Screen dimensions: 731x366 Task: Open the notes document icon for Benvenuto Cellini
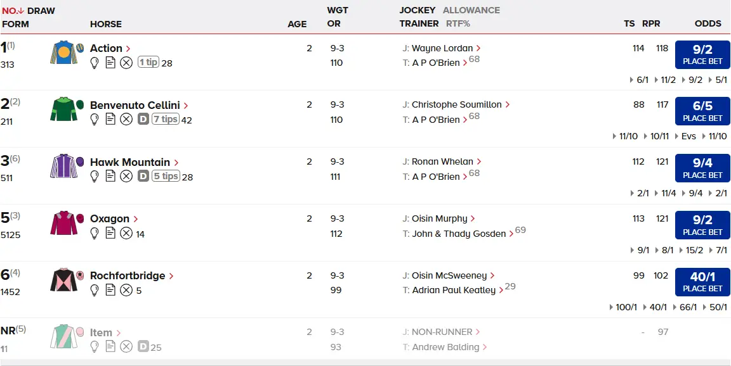pos(110,119)
